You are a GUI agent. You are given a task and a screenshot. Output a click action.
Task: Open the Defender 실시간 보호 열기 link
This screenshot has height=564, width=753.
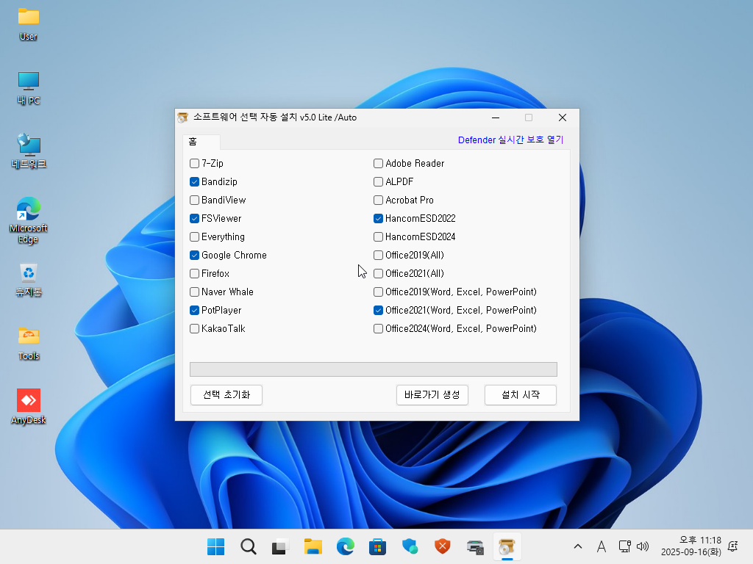click(510, 140)
